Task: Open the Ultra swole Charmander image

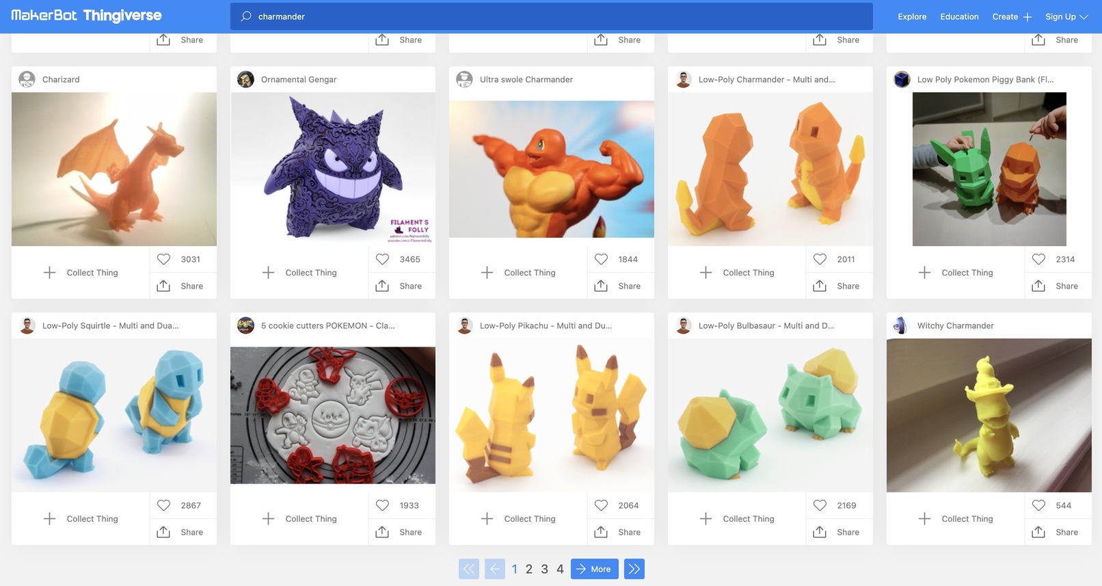Action: pyautogui.click(x=552, y=169)
